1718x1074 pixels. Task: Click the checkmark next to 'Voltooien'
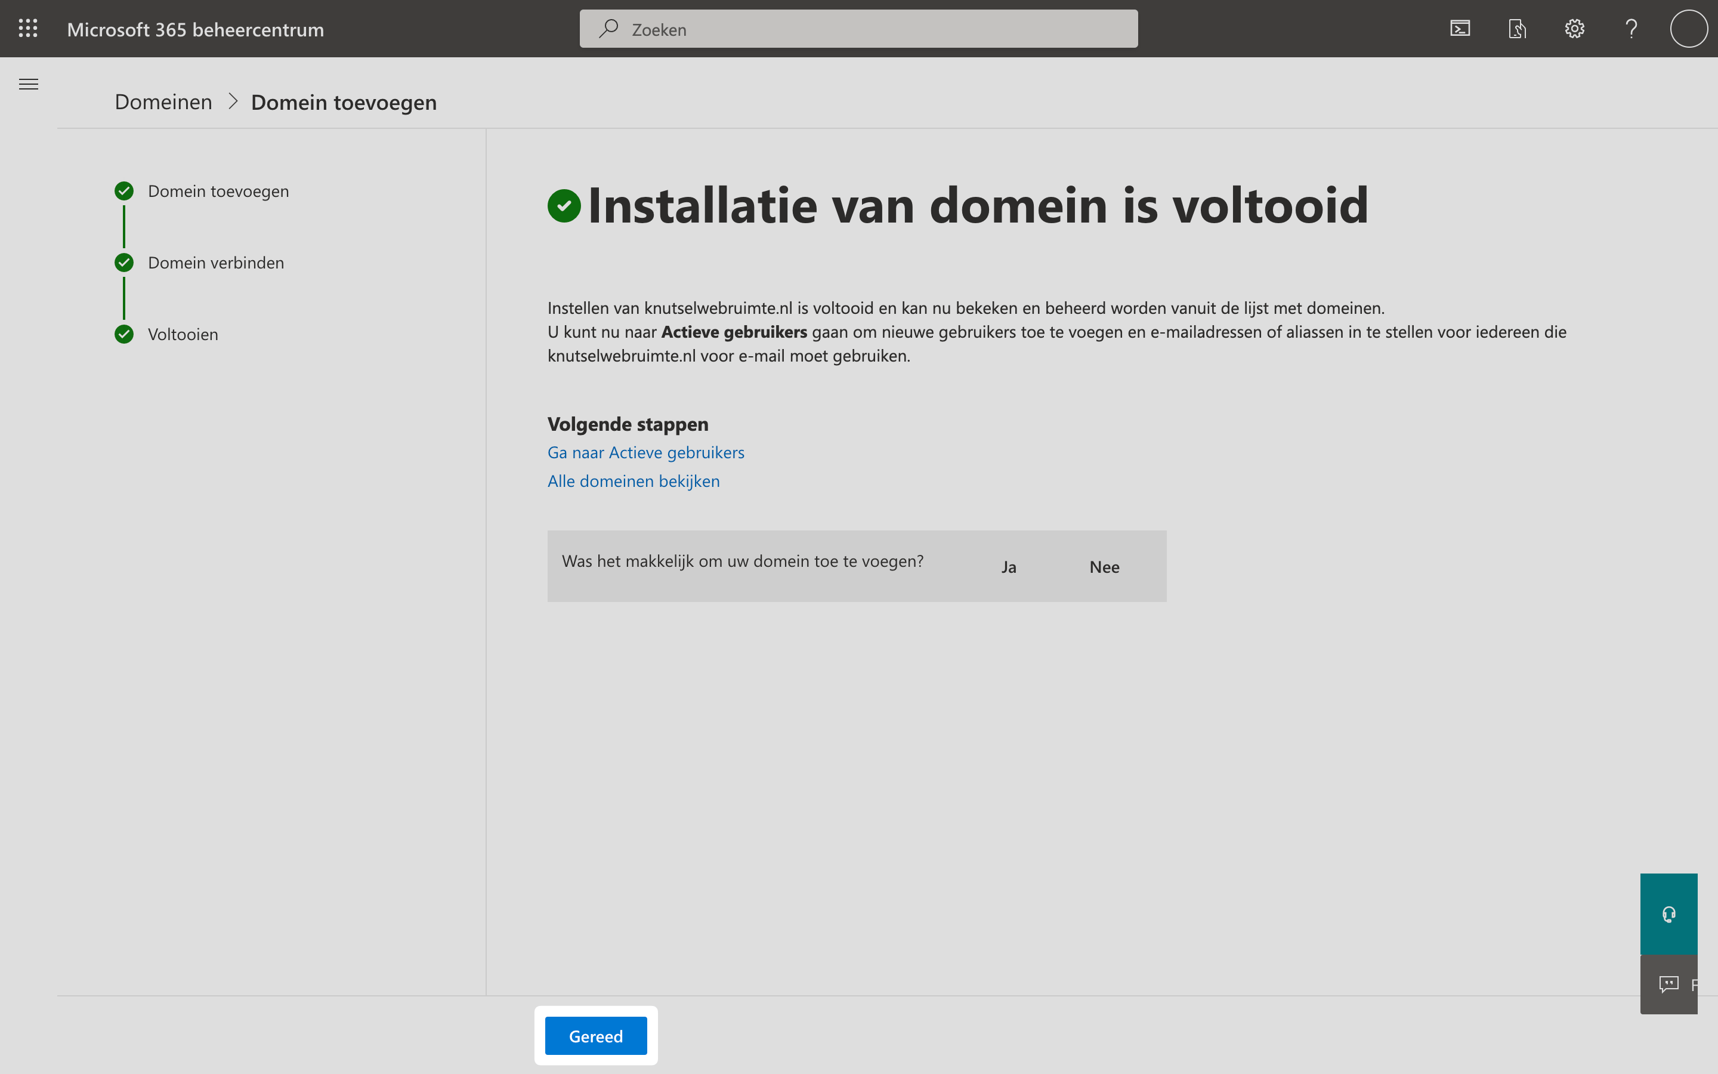124,334
